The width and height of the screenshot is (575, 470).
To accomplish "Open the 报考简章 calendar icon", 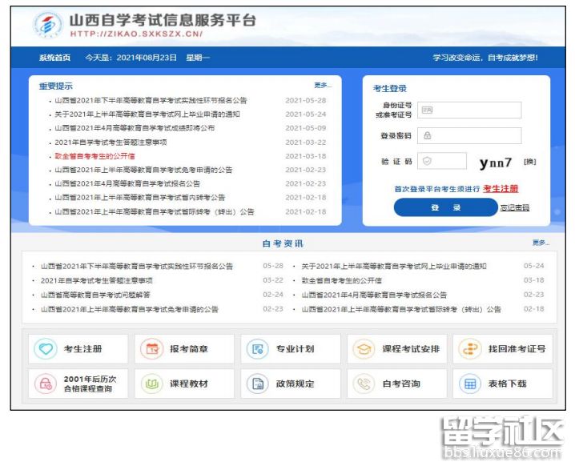I will [x=152, y=348].
